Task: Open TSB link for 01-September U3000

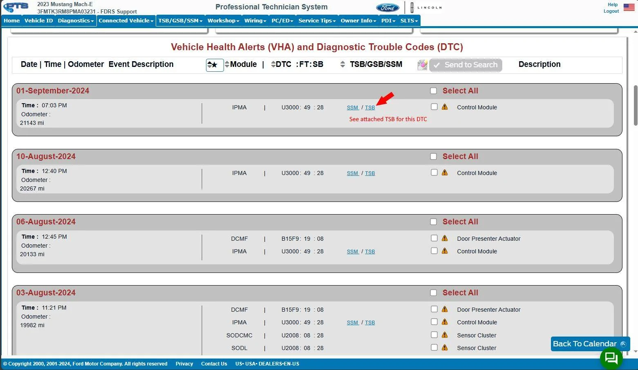Action: coord(370,108)
